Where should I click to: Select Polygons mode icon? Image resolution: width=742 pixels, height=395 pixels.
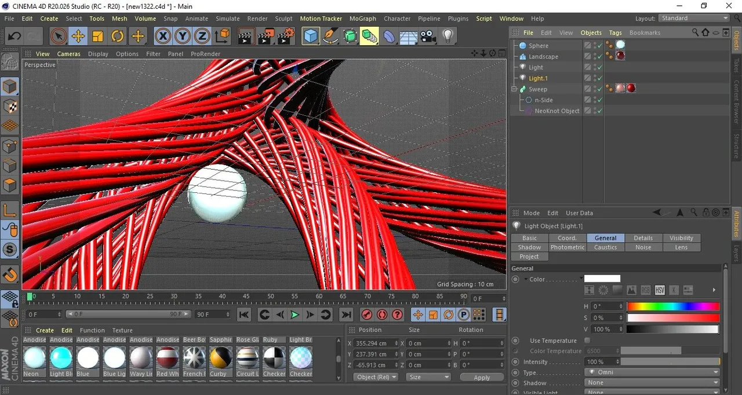point(10,185)
